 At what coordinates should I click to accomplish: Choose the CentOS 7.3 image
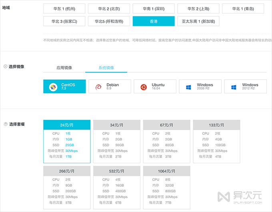[x=64, y=86]
